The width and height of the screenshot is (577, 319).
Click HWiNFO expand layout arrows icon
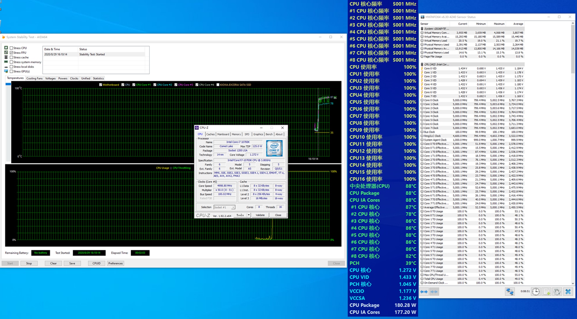coord(424,292)
